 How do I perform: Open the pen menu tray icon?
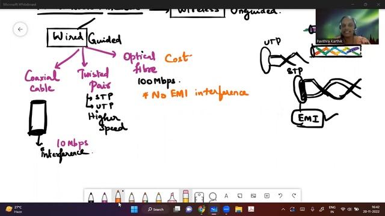click(x=322, y=209)
